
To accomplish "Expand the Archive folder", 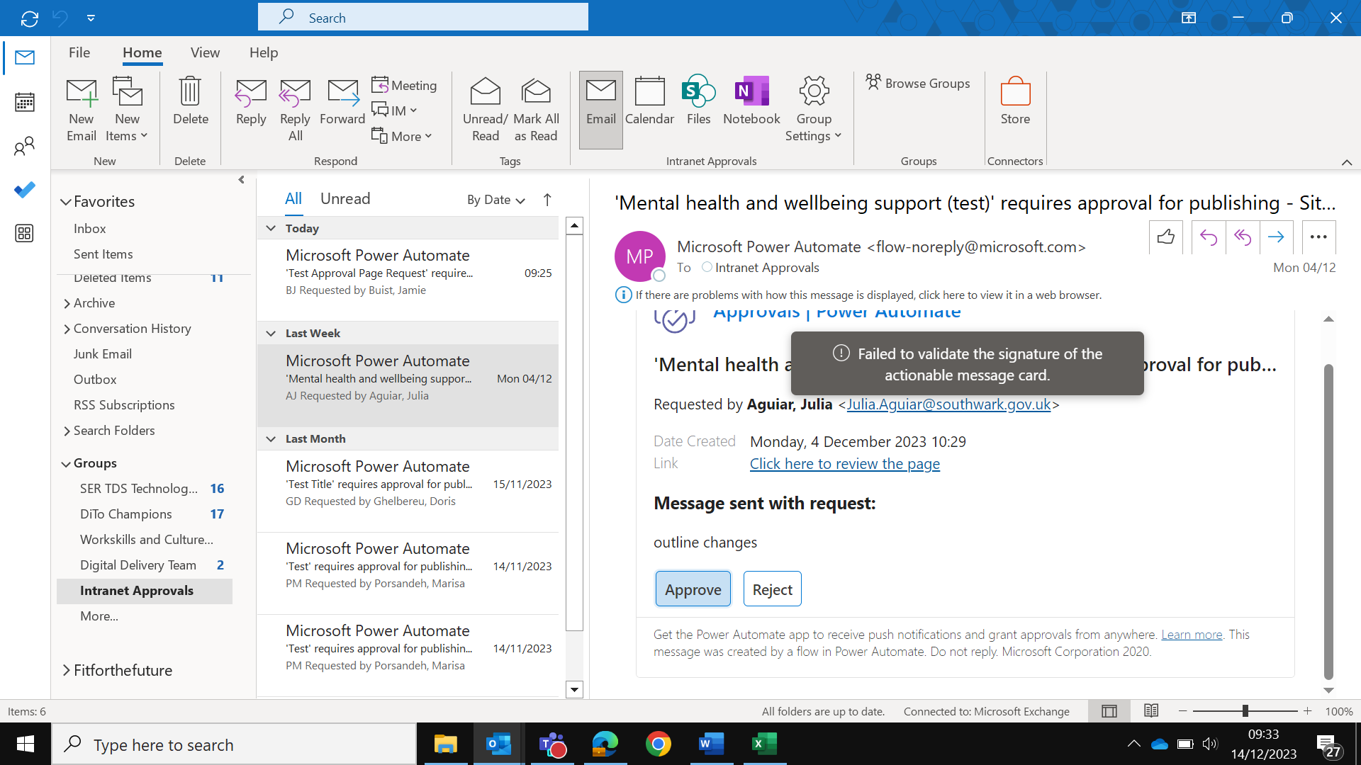I will tap(67, 304).
